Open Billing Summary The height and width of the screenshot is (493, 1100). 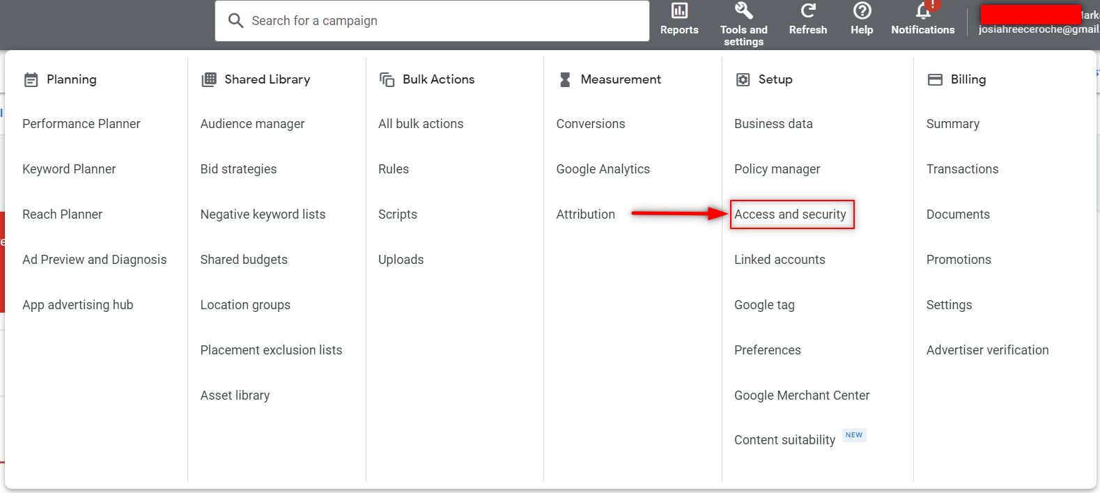pyautogui.click(x=953, y=124)
